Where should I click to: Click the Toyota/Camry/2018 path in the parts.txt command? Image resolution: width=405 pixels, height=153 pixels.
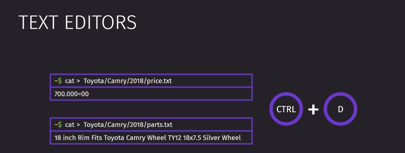click(114, 125)
